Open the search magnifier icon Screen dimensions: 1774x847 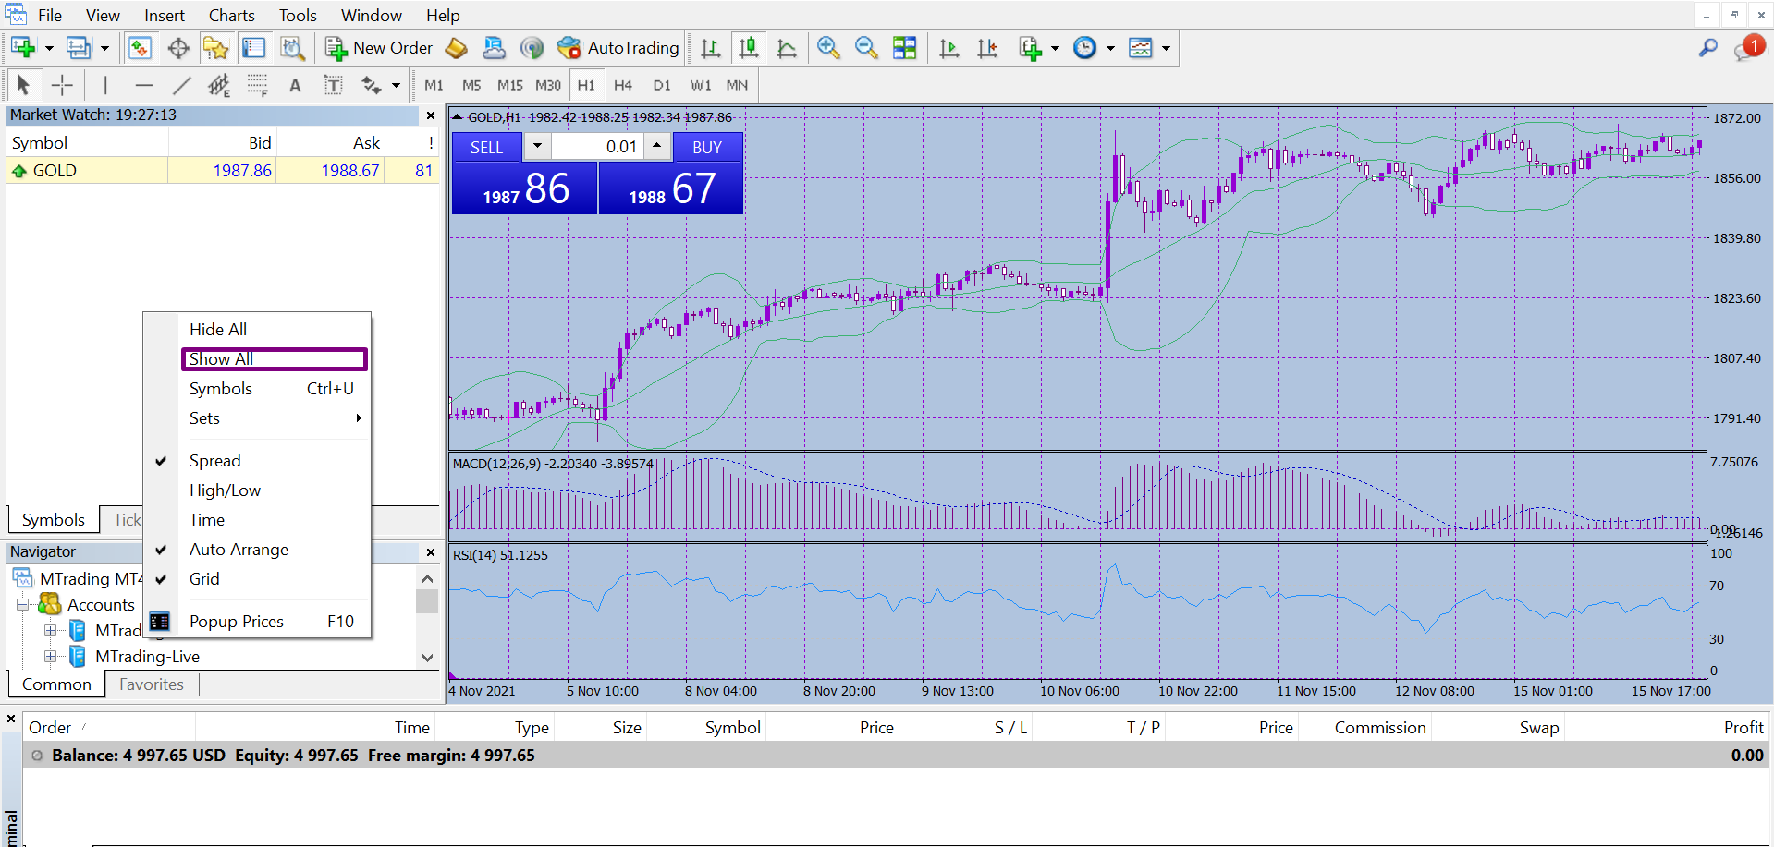click(x=1707, y=48)
